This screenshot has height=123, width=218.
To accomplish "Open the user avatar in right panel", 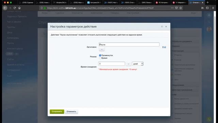I will (209, 29).
